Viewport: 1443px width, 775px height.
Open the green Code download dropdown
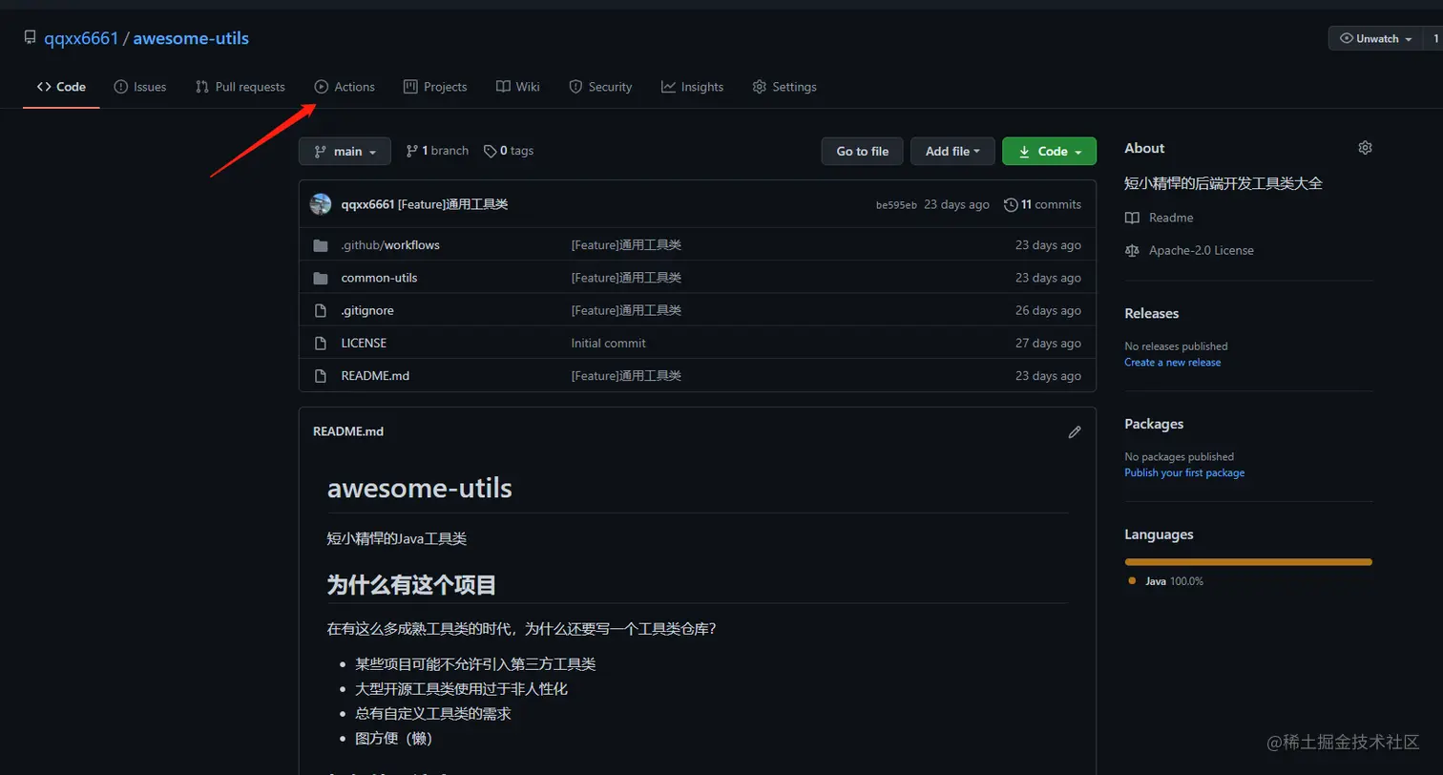click(x=1050, y=151)
